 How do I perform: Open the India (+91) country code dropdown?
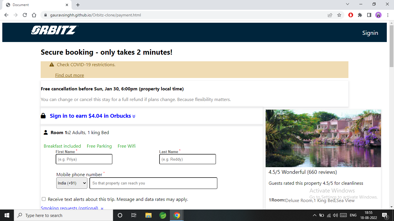coord(72,183)
